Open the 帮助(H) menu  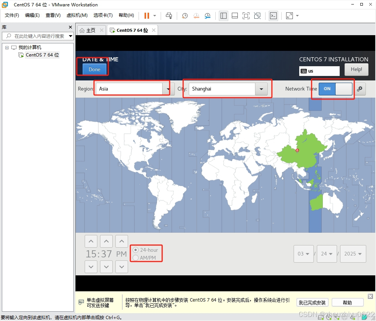pyautogui.click(x=126, y=15)
